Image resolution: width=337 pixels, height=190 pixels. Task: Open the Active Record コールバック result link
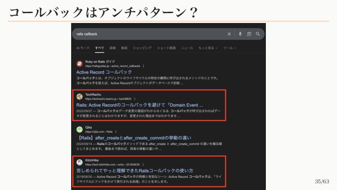104,72
